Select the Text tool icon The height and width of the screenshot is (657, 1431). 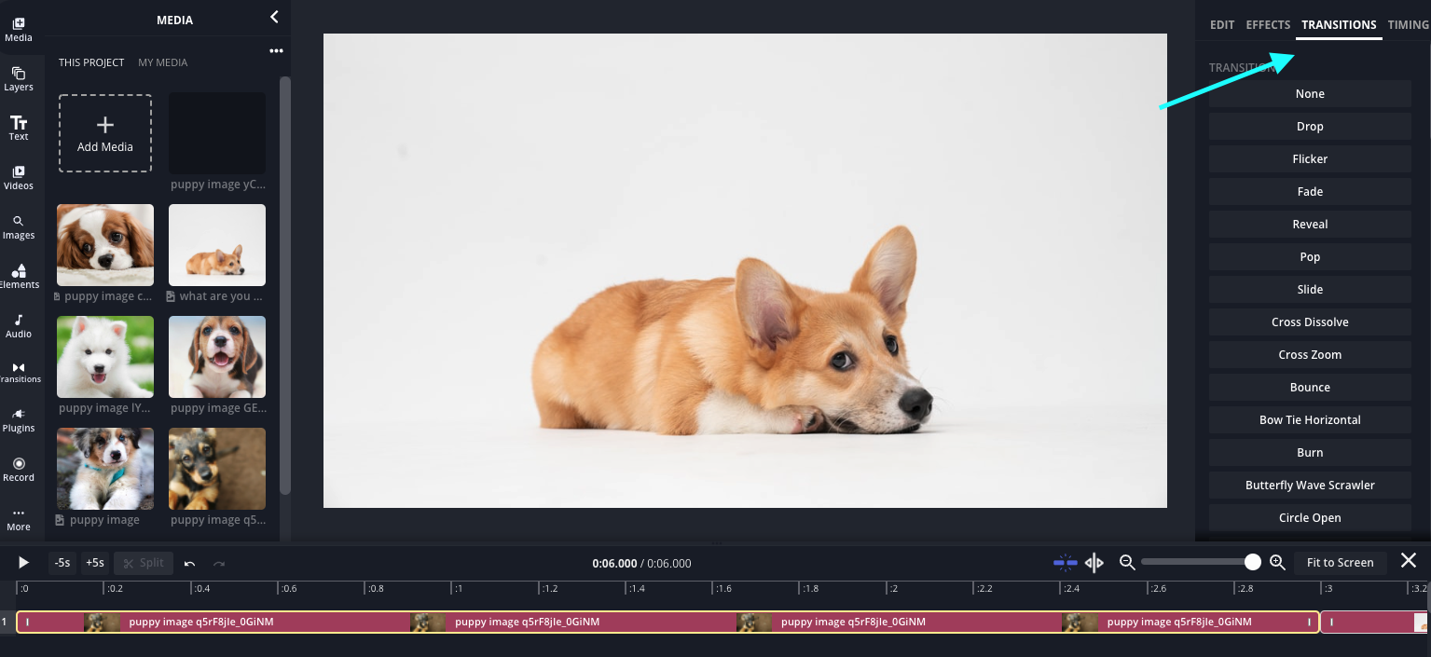click(x=19, y=128)
